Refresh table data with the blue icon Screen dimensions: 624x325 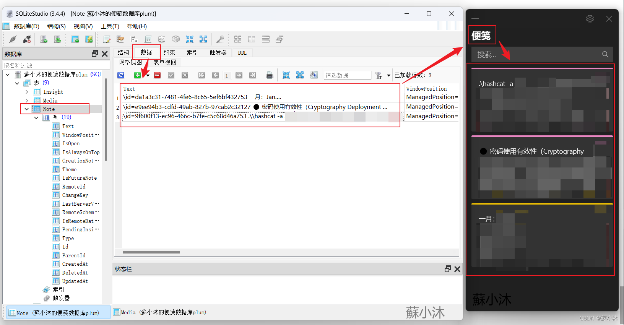[121, 75]
